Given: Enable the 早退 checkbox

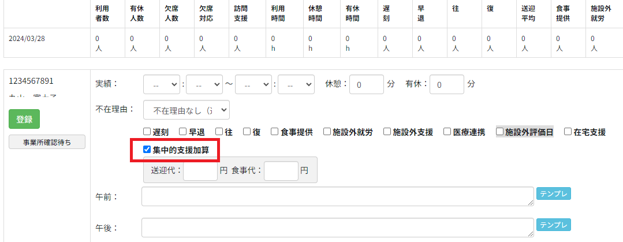Looking at the screenshot, I should pos(183,132).
